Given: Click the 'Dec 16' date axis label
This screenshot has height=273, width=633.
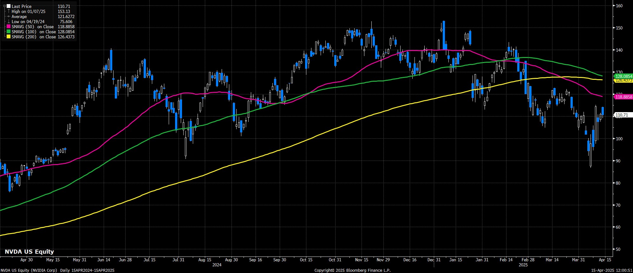Looking at the screenshot, I should coord(410,260).
